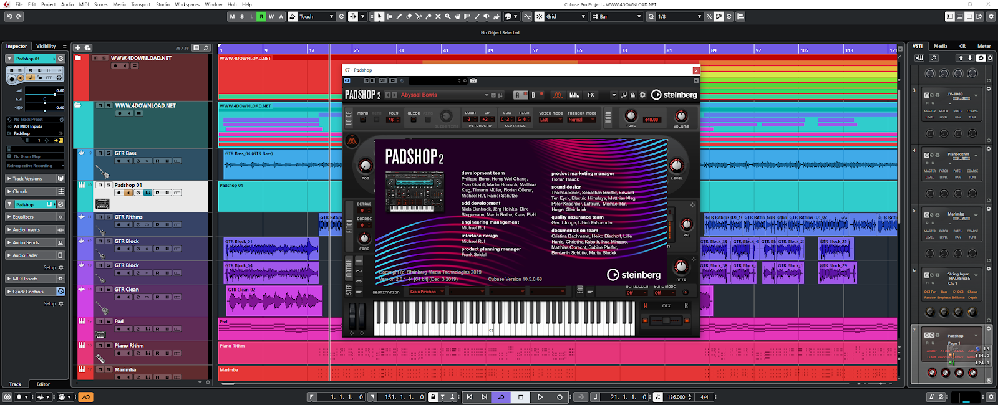Open the Touch automation mode dropdown

point(317,16)
